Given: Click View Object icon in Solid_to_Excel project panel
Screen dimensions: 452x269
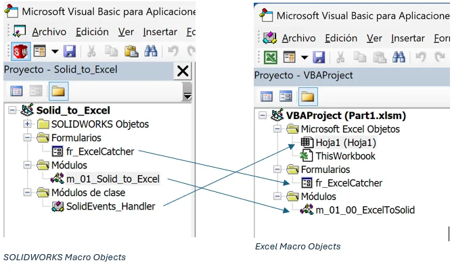Looking at the screenshot, I should click(37, 91).
